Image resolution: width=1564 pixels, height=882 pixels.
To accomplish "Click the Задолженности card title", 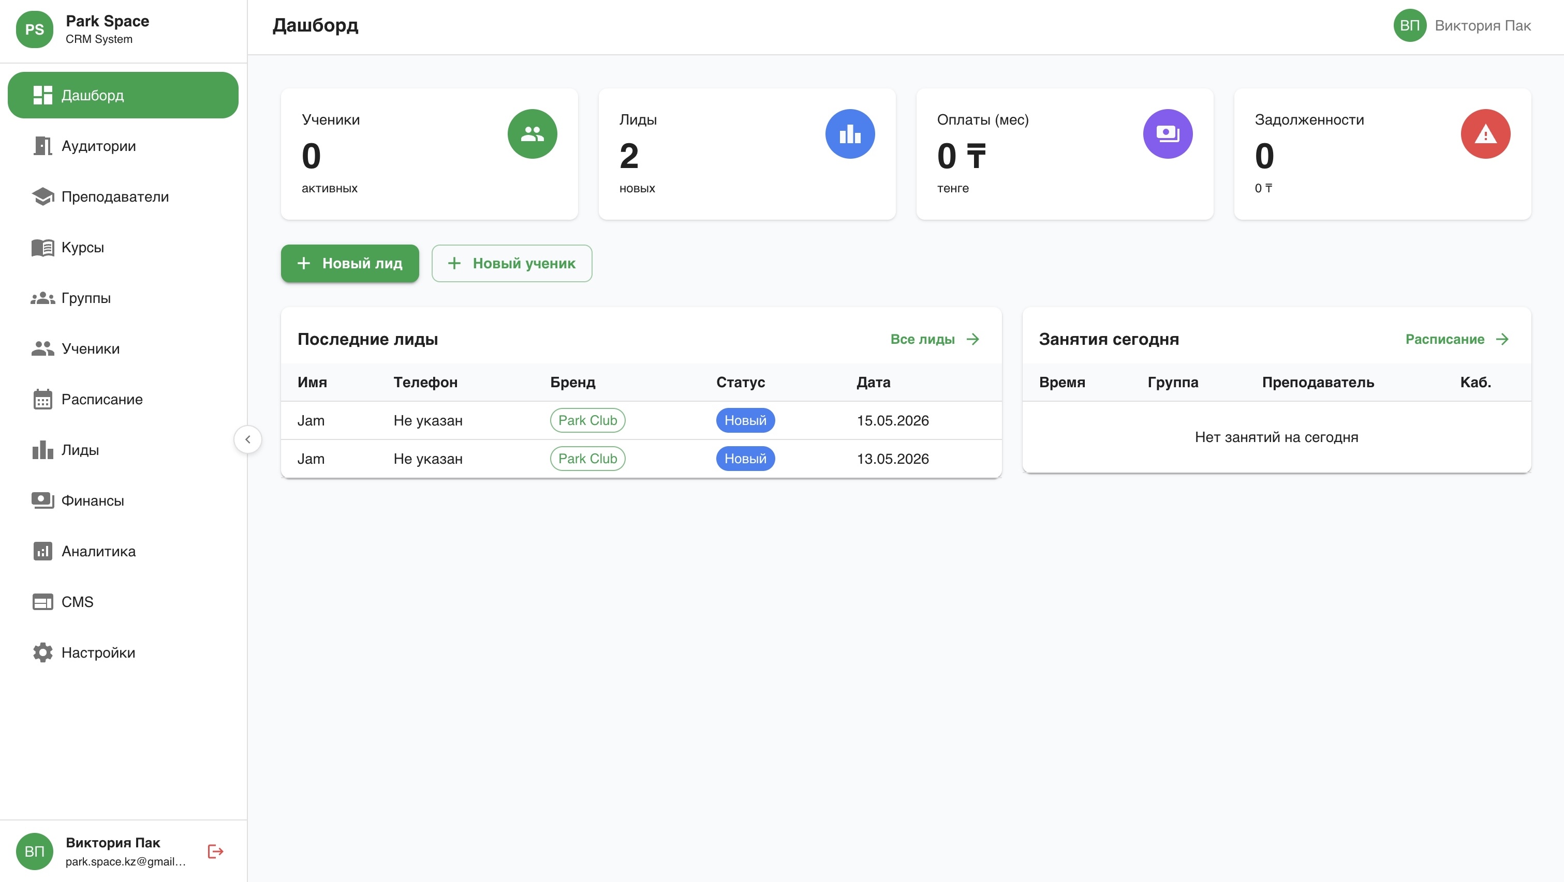I will click(x=1309, y=119).
